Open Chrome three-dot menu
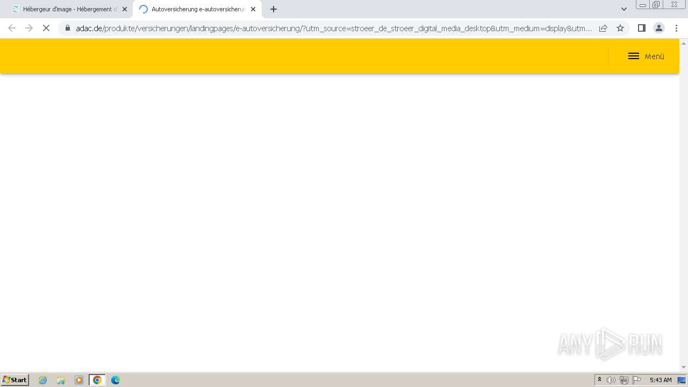Viewport: 688px width, 387px height. click(676, 28)
